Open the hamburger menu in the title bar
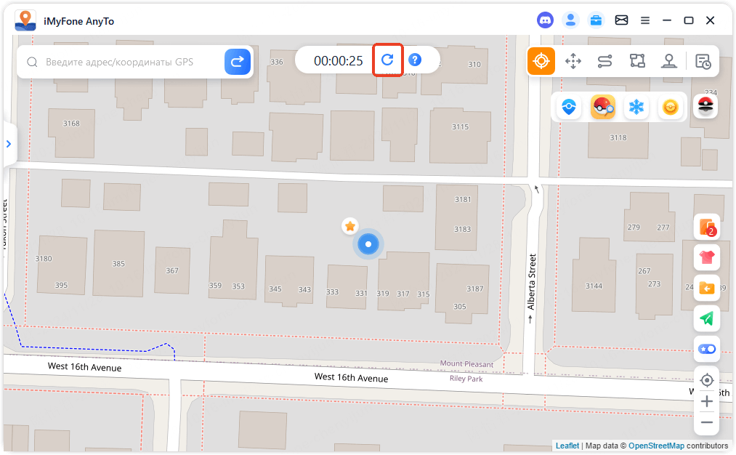This screenshot has width=736, height=455. [x=645, y=20]
